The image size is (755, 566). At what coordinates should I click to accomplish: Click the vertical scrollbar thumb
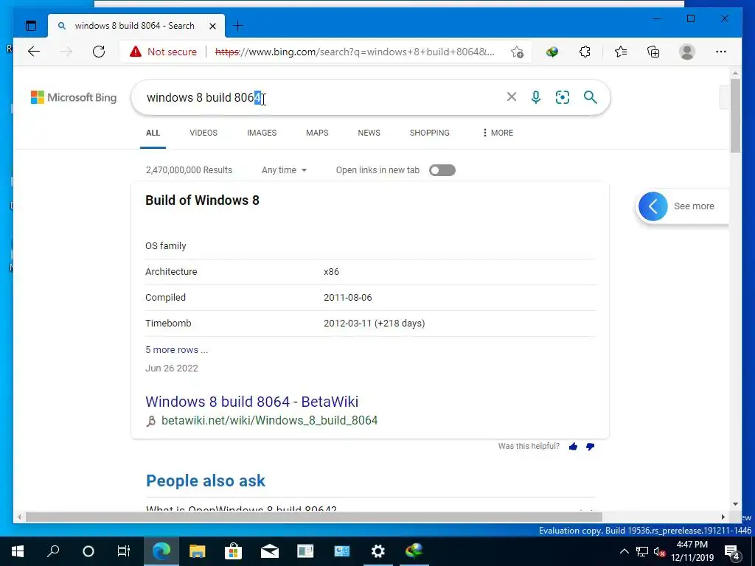click(x=735, y=116)
